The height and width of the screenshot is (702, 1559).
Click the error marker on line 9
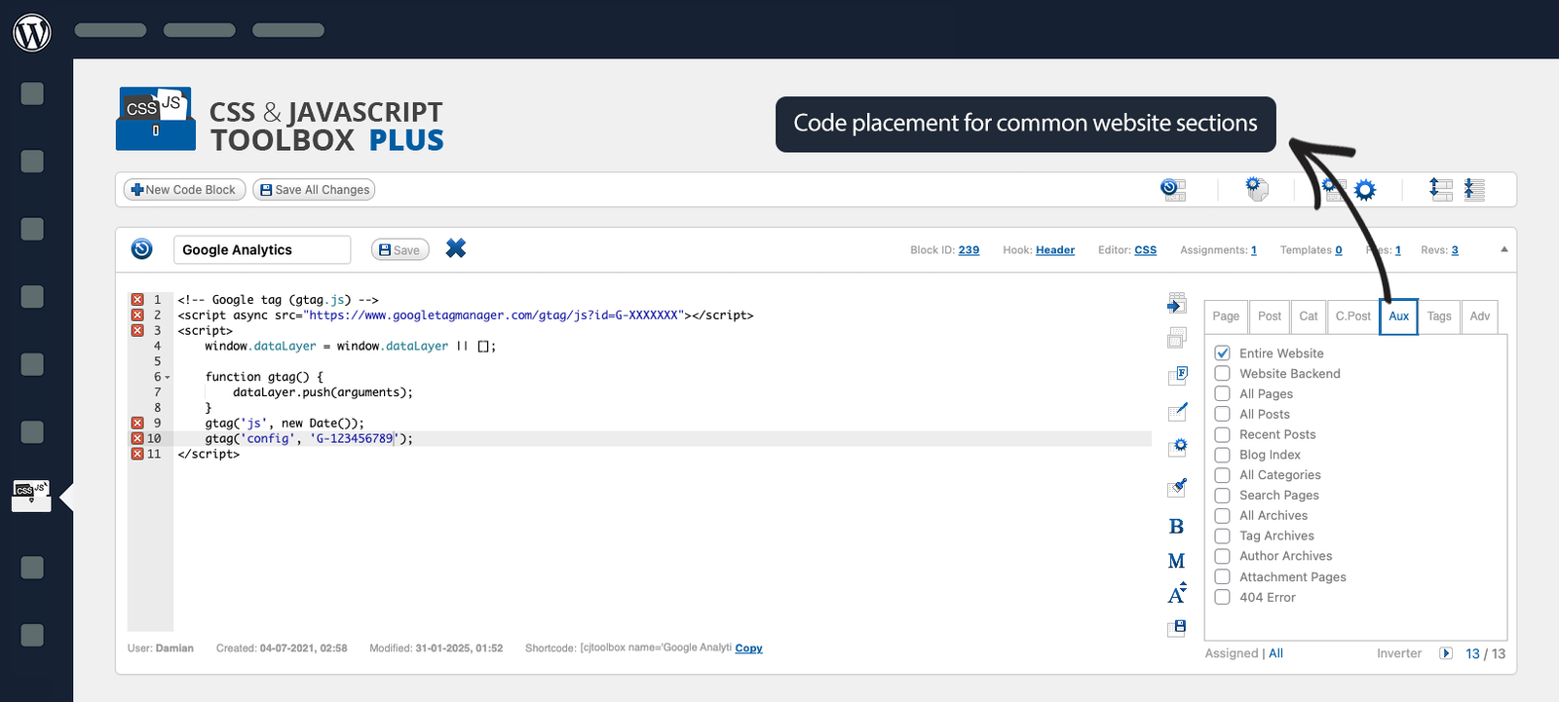tap(137, 424)
